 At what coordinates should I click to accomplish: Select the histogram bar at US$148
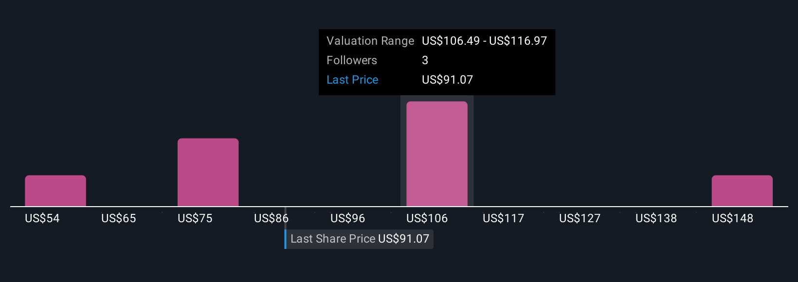[742, 191]
